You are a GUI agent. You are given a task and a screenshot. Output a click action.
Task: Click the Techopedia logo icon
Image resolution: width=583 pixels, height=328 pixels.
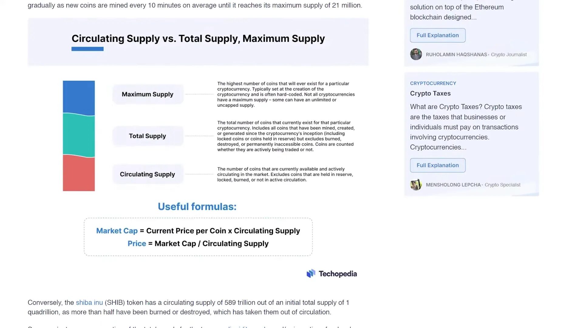coord(311,274)
